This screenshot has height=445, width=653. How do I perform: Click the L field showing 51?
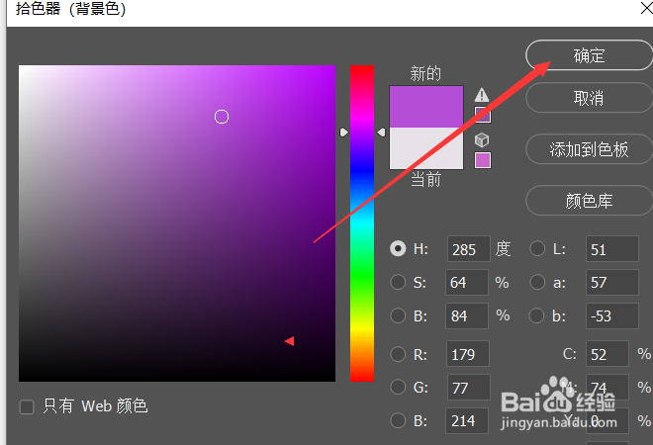[x=611, y=249]
